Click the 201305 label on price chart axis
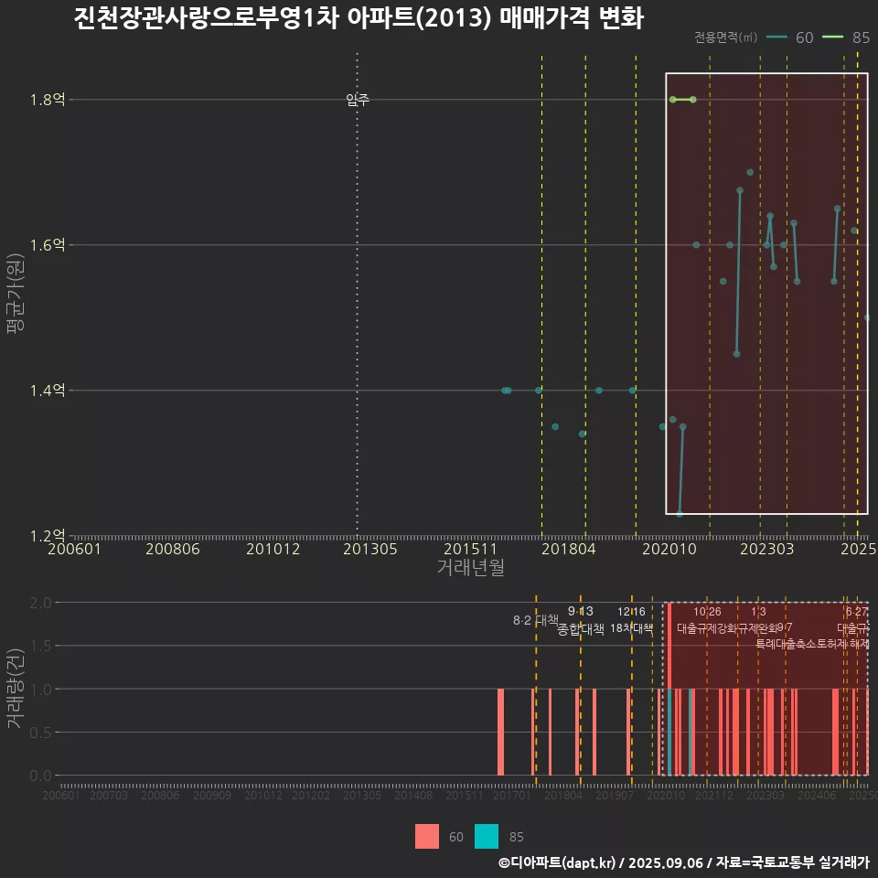The width and height of the screenshot is (878, 878). click(x=370, y=549)
